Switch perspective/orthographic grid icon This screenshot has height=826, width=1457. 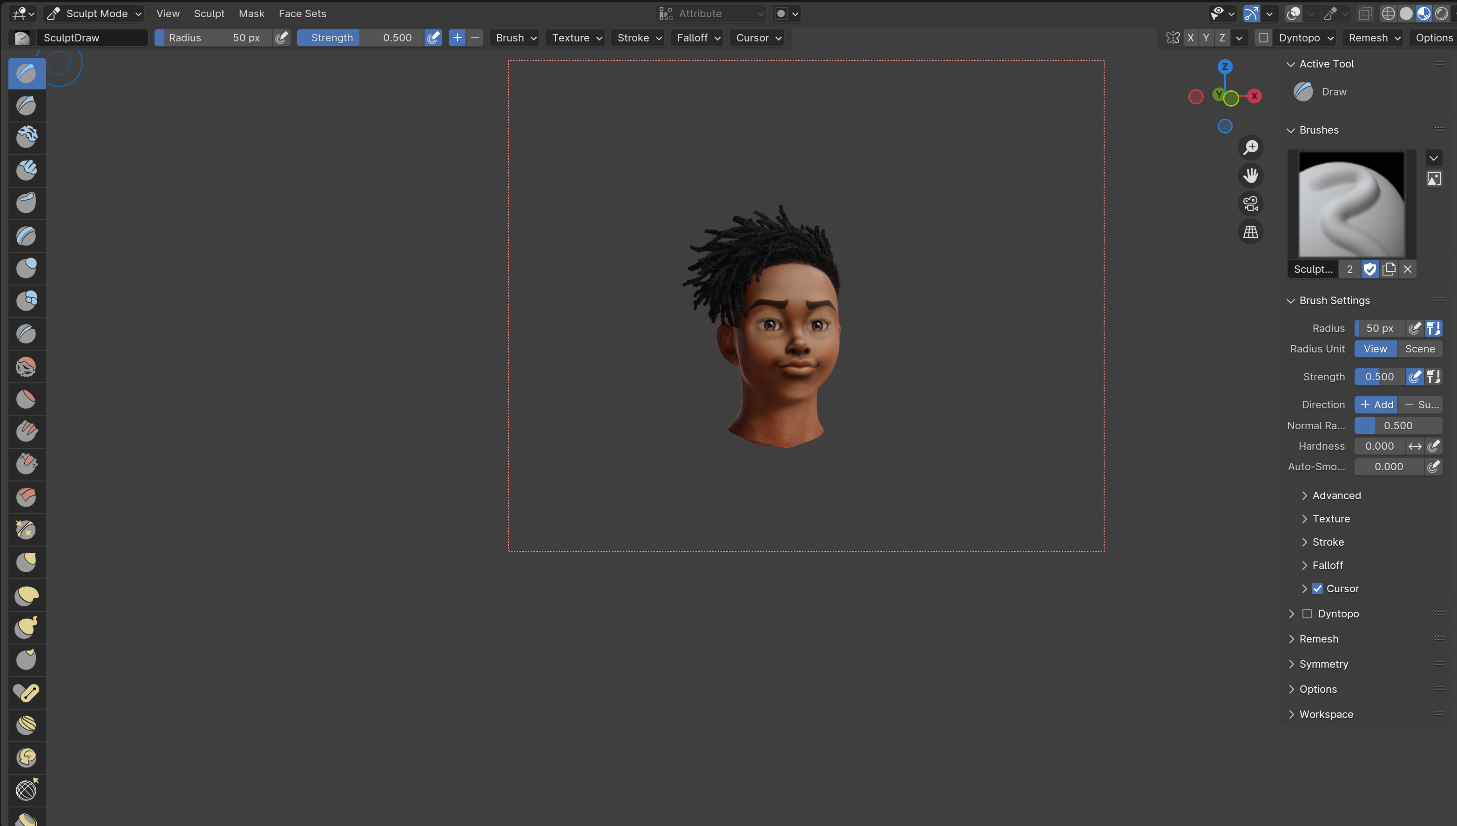pos(1251,231)
